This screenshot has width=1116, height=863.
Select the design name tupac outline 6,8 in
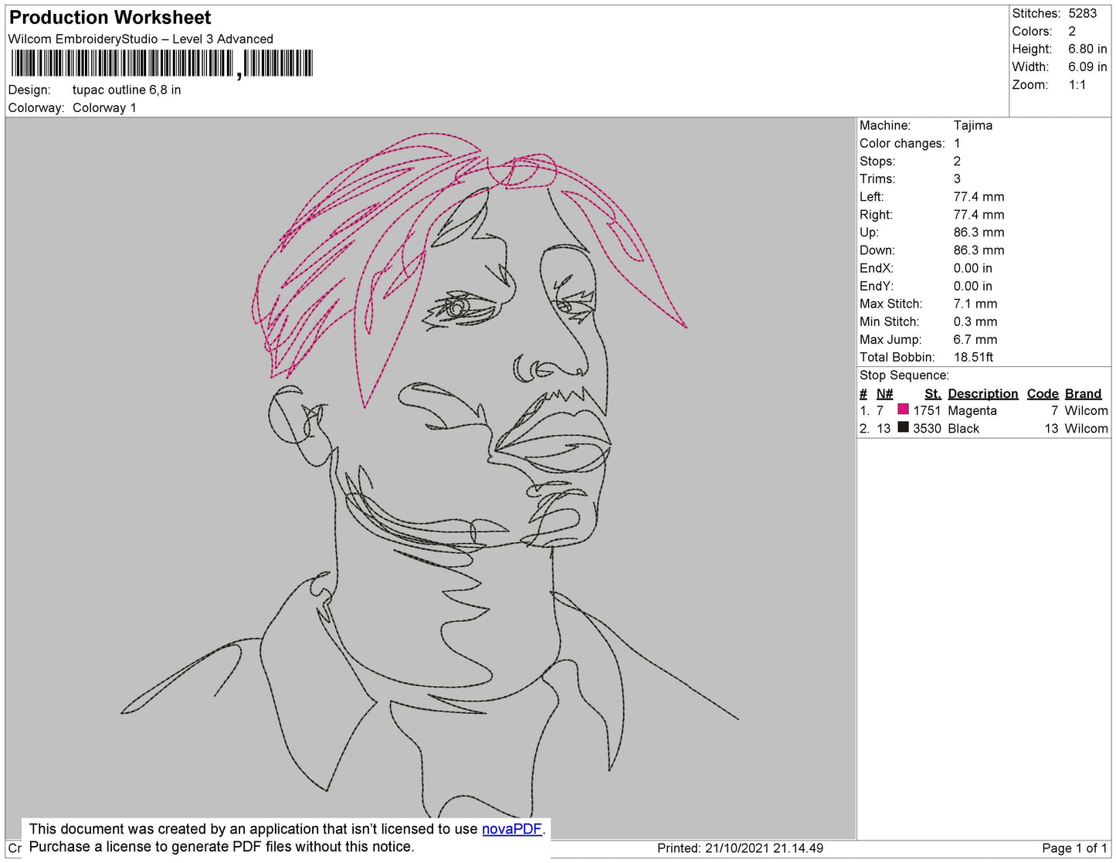(x=125, y=90)
